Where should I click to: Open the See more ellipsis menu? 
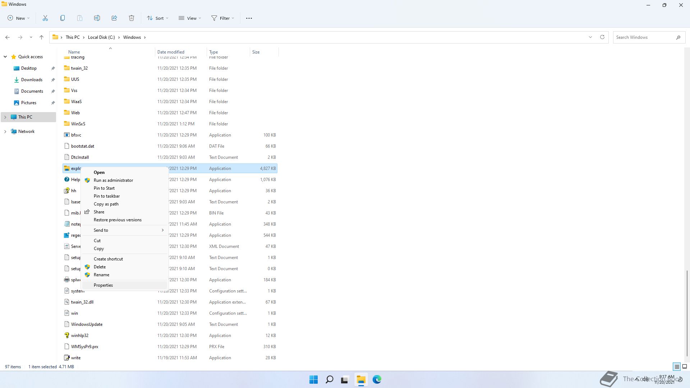tap(249, 18)
